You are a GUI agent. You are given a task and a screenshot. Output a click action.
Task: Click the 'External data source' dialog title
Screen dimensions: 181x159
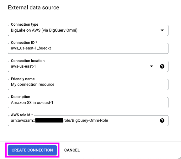(x=34, y=8)
